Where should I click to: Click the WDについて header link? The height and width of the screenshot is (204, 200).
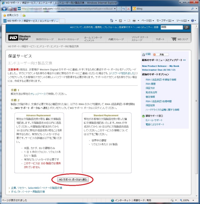[x=76, y=27]
